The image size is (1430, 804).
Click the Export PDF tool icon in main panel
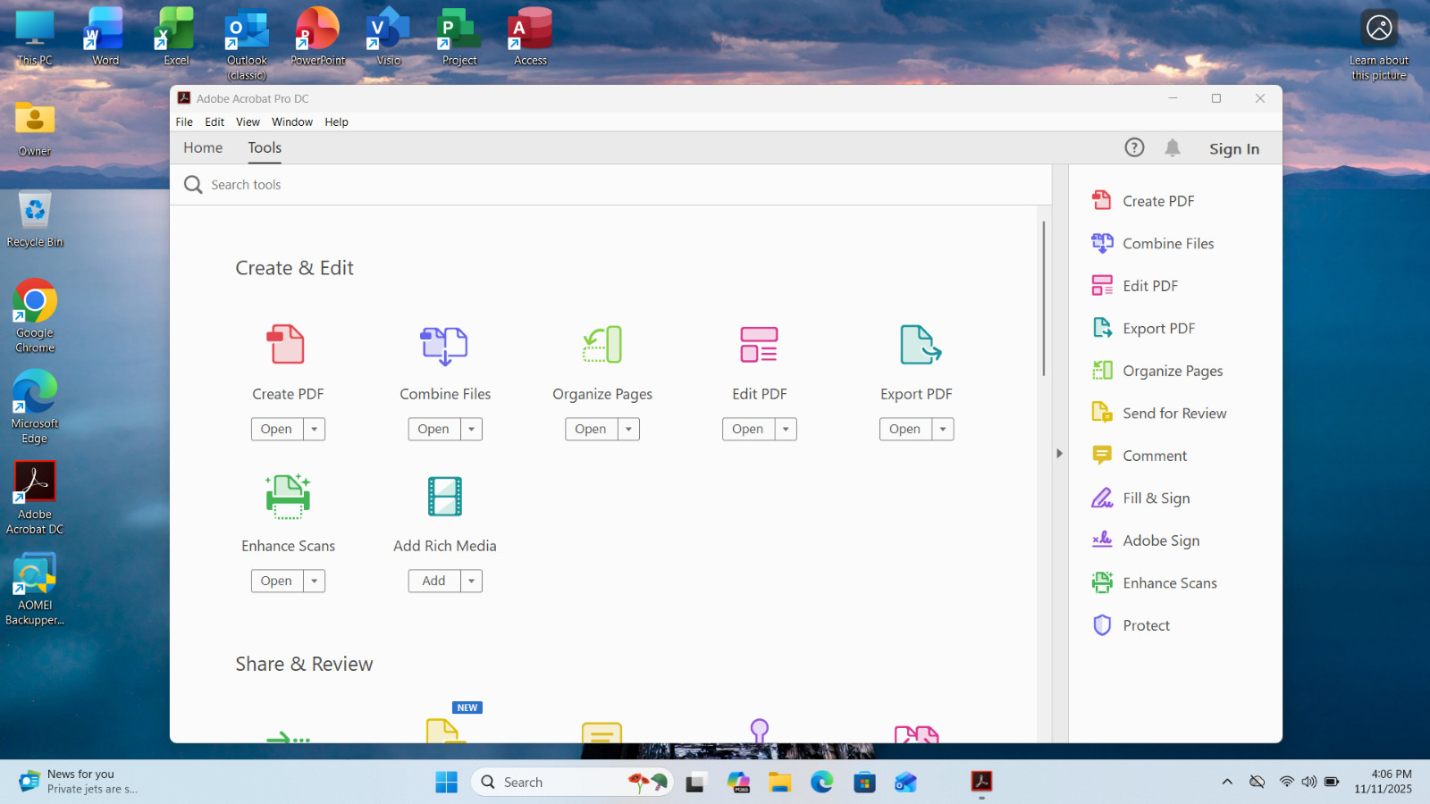click(x=920, y=344)
